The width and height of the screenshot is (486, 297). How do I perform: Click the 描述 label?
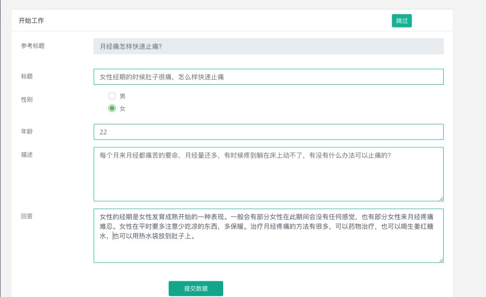coord(27,155)
